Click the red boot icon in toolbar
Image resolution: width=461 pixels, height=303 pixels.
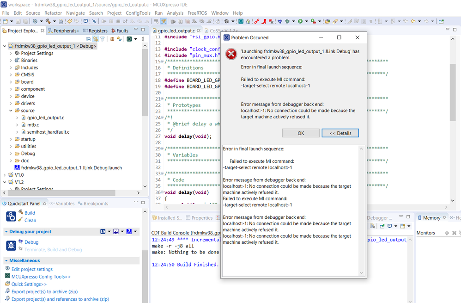tap(264, 21)
